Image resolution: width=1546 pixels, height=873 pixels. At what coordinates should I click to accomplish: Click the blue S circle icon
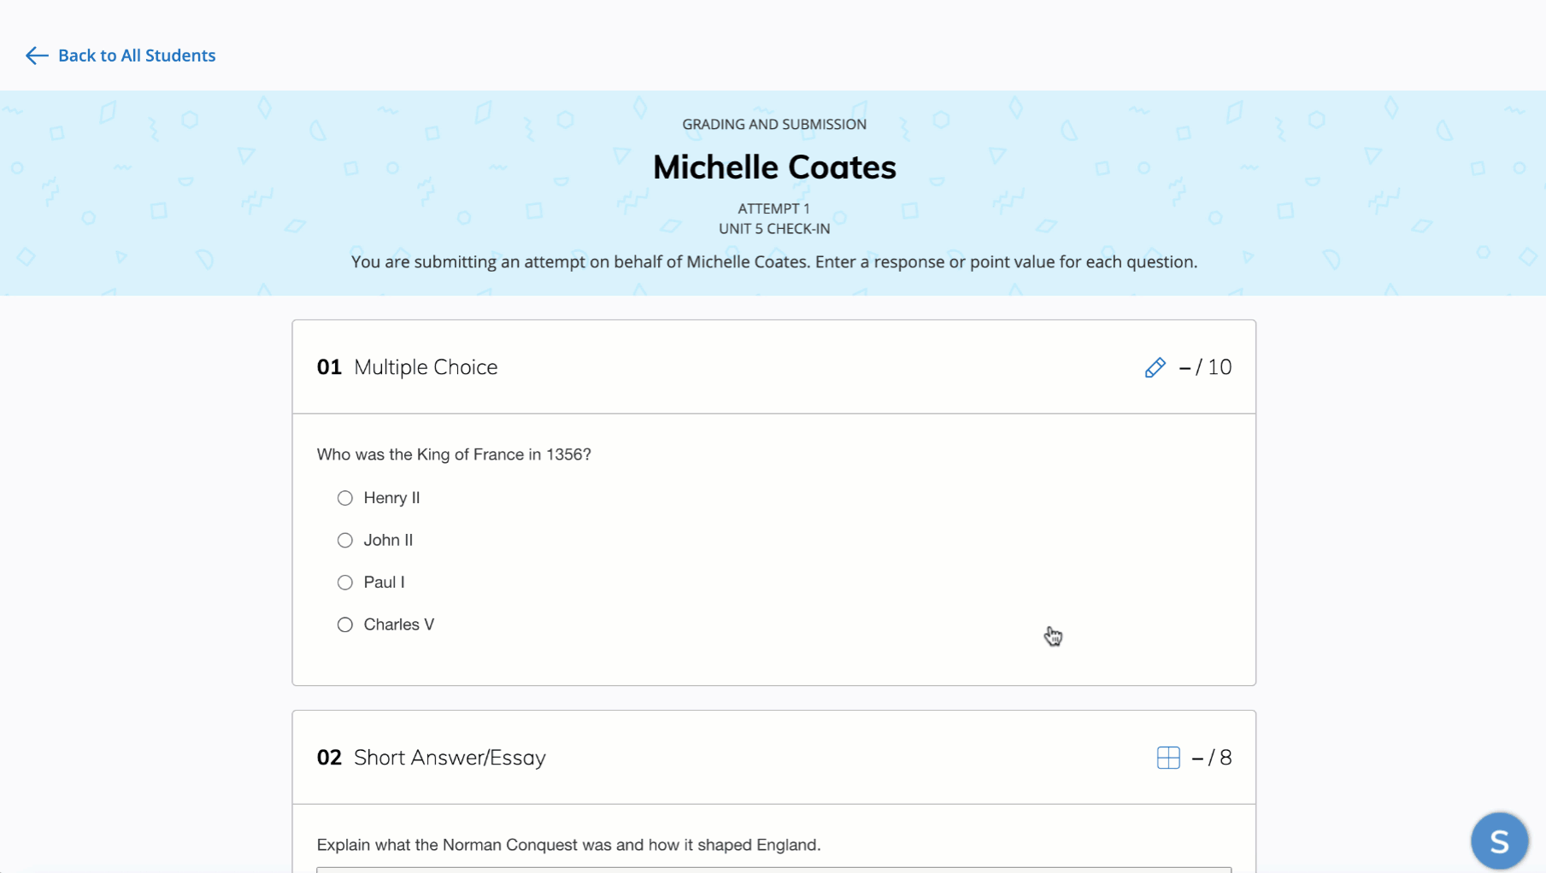pyautogui.click(x=1499, y=841)
